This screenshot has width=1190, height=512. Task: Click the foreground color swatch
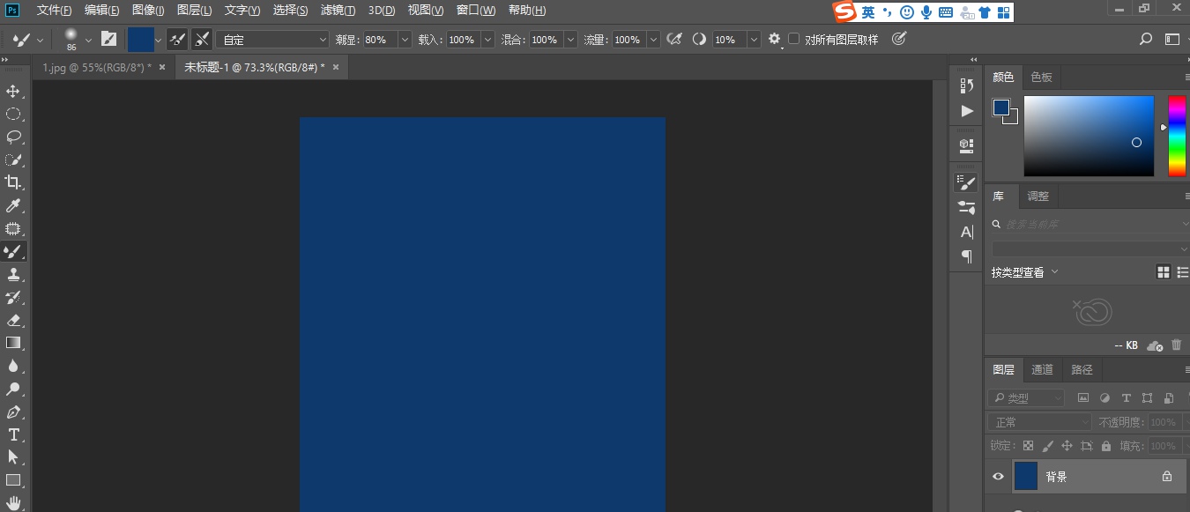[x=1000, y=108]
